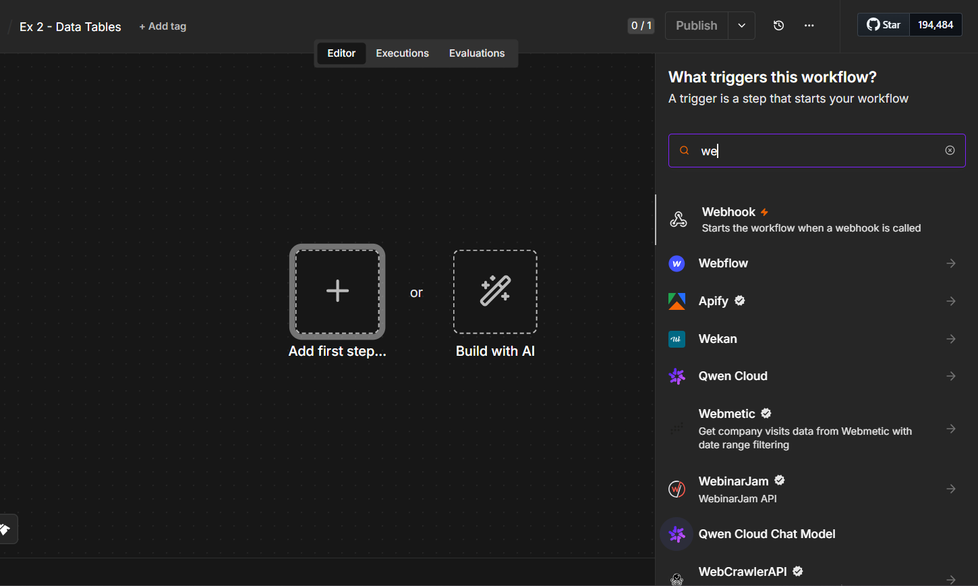Expand the Apify row arrow
Image resolution: width=978 pixels, height=586 pixels.
[951, 301]
